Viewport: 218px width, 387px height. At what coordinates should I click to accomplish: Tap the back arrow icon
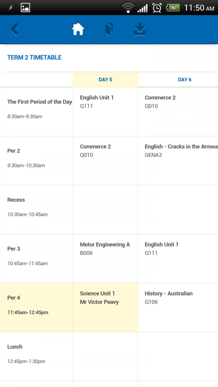point(15,30)
